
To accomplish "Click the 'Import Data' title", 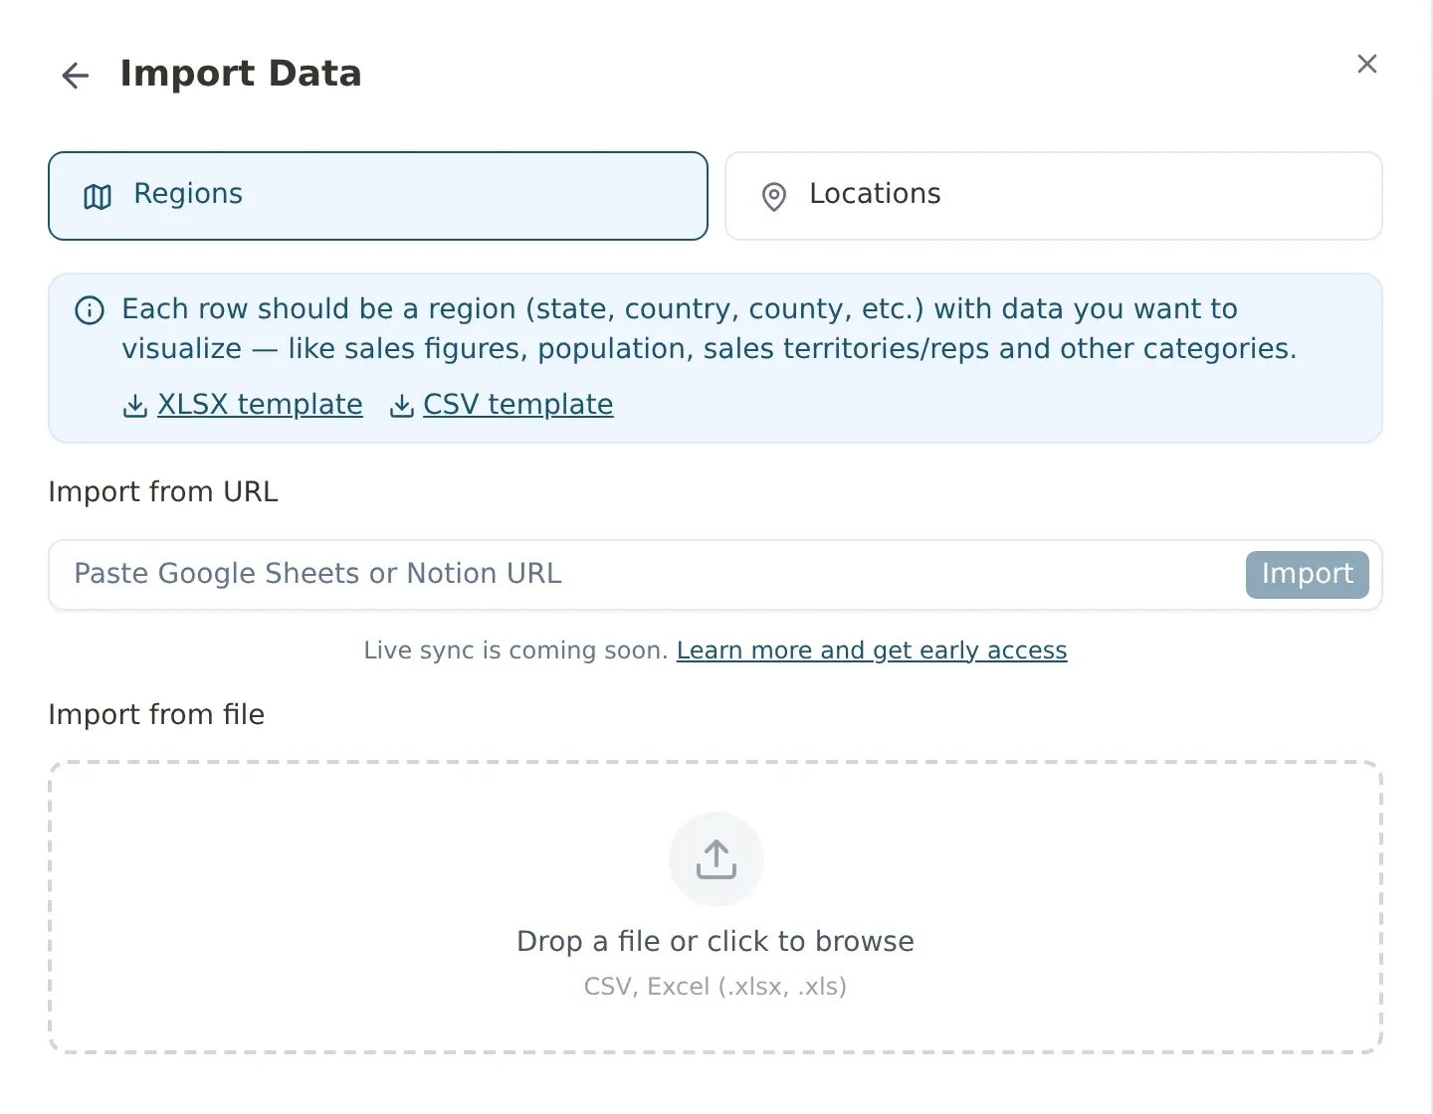I will pyautogui.click(x=241, y=74).
